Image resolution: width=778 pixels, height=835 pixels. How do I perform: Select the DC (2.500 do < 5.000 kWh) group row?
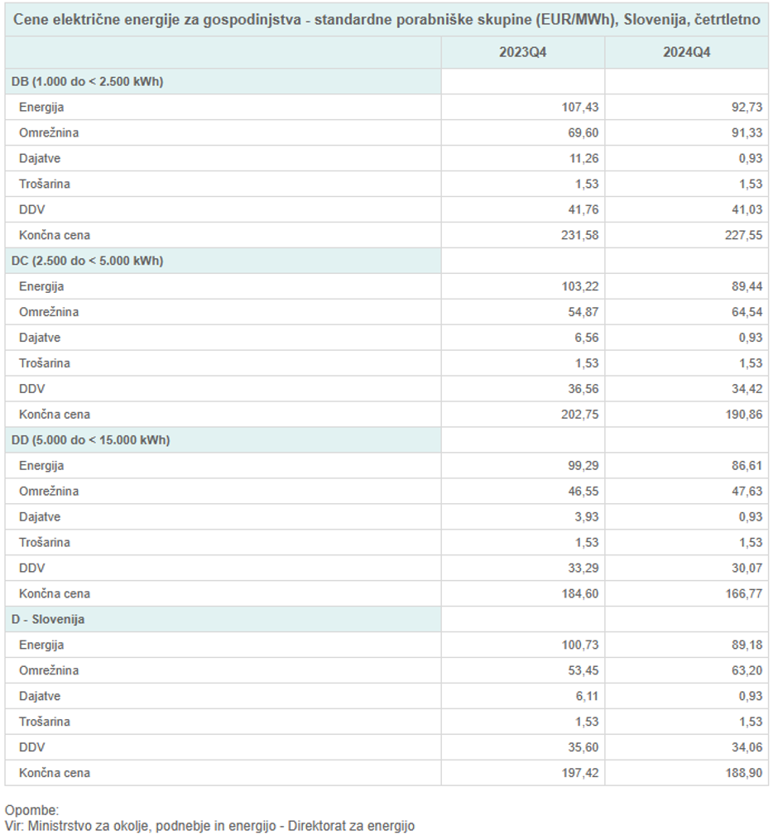click(87, 261)
